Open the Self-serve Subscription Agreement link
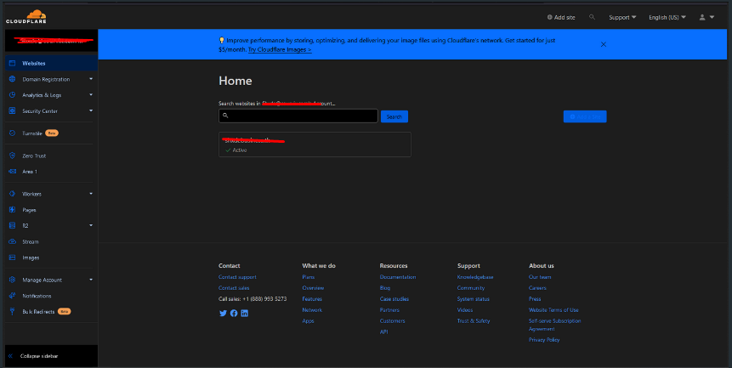This screenshot has width=732, height=368. click(555, 325)
